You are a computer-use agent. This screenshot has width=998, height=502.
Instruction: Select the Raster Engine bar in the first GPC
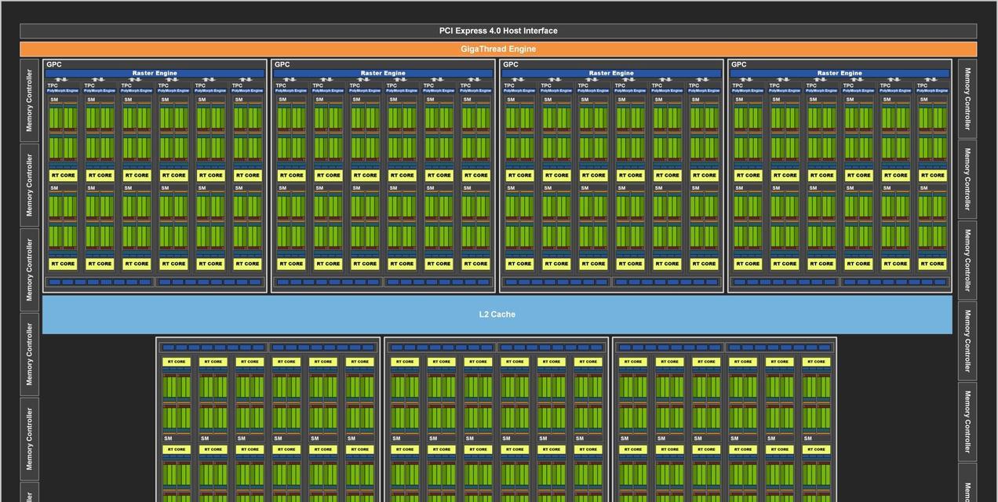pyautogui.click(x=155, y=73)
